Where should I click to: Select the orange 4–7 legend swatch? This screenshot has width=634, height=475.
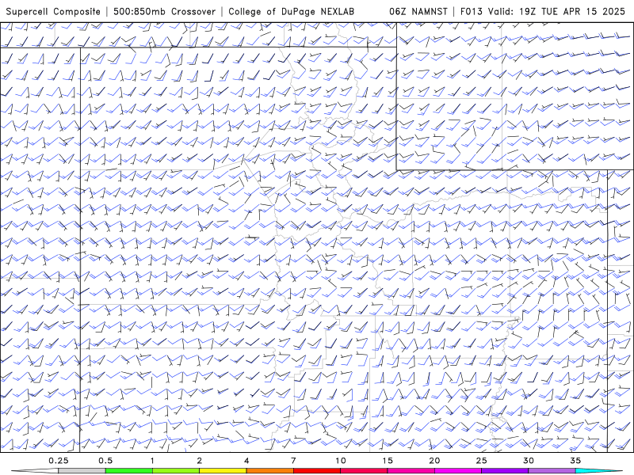269,471
